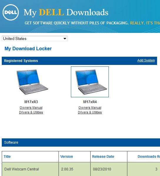The height and width of the screenshot is (176, 160).
Task: Click the My DELL Downloads banner title
Action: tap(66, 13)
